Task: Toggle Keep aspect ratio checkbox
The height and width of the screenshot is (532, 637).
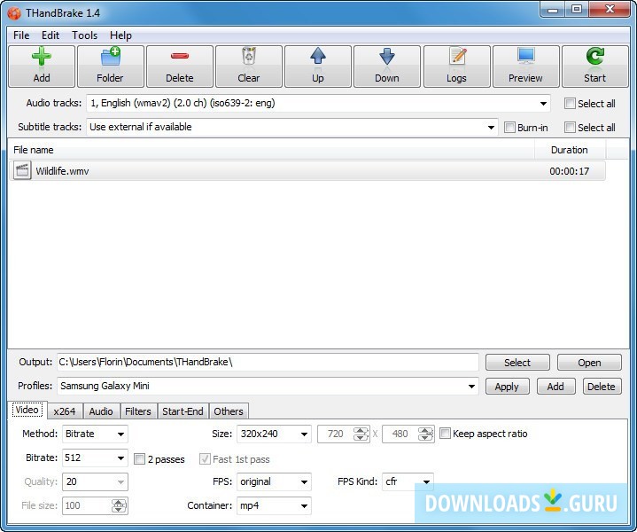Action: (445, 434)
